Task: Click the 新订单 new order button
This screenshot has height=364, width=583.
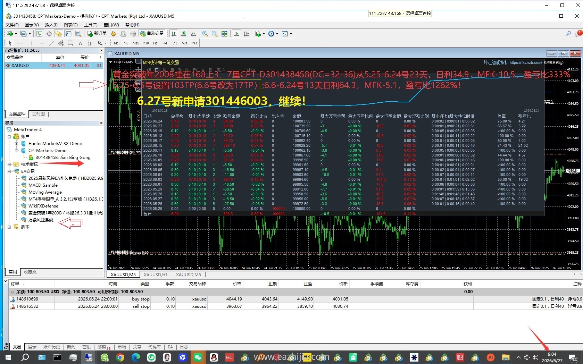Action: pos(97,34)
